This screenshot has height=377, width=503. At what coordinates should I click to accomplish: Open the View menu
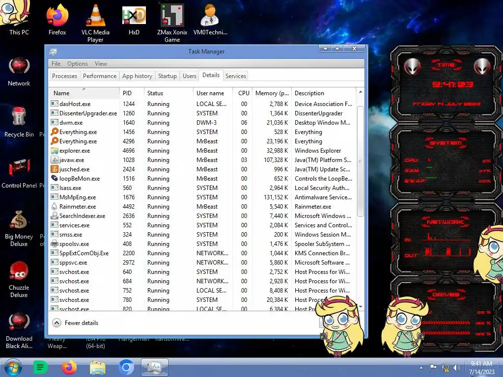(101, 63)
